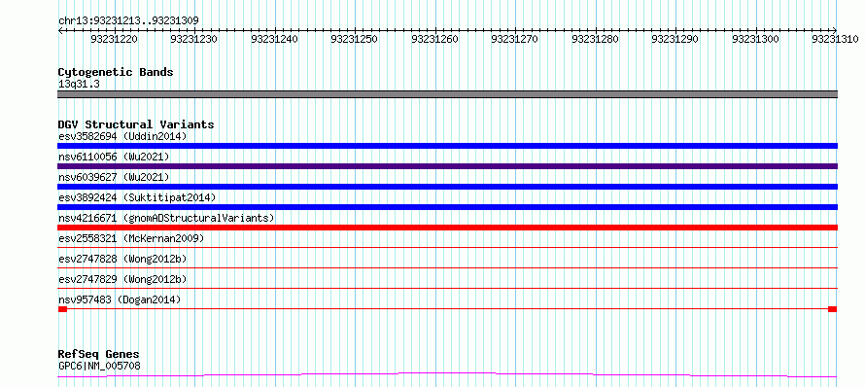Click the right arrowhead of the coordinate ruler

[x=835, y=31]
